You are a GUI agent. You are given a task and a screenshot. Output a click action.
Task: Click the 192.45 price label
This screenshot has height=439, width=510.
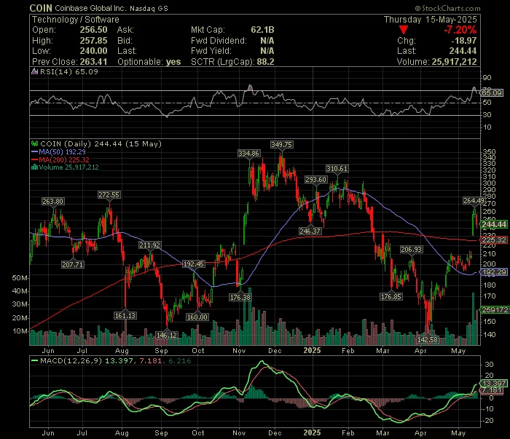pyautogui.click(x=194, y=264)
